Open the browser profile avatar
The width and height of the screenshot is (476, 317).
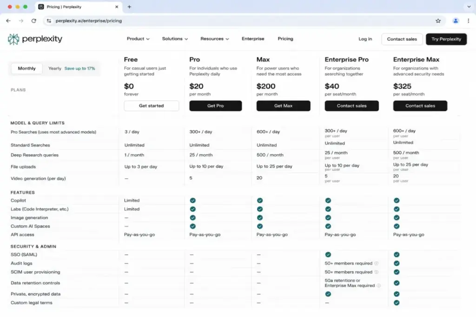[456, 20]
